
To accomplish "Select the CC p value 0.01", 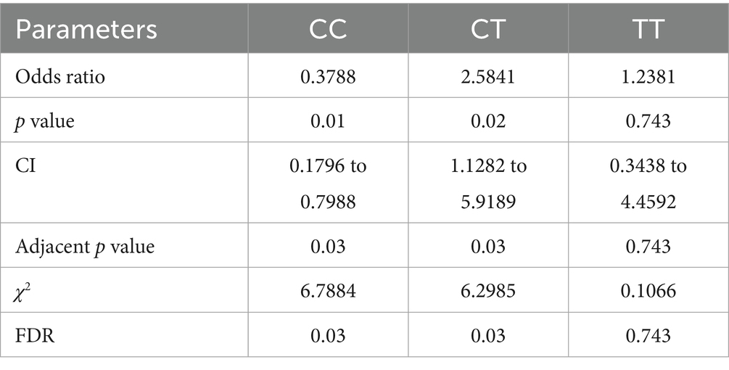I will (328, 122).
